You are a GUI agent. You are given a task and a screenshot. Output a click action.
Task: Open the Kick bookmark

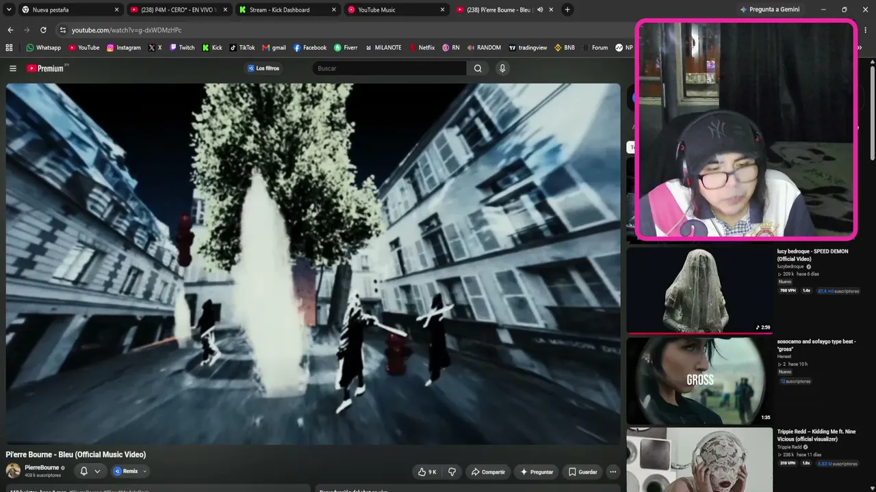click(212, 48)
